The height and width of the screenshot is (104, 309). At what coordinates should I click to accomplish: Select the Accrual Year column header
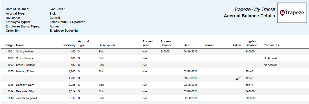(148, 43)
